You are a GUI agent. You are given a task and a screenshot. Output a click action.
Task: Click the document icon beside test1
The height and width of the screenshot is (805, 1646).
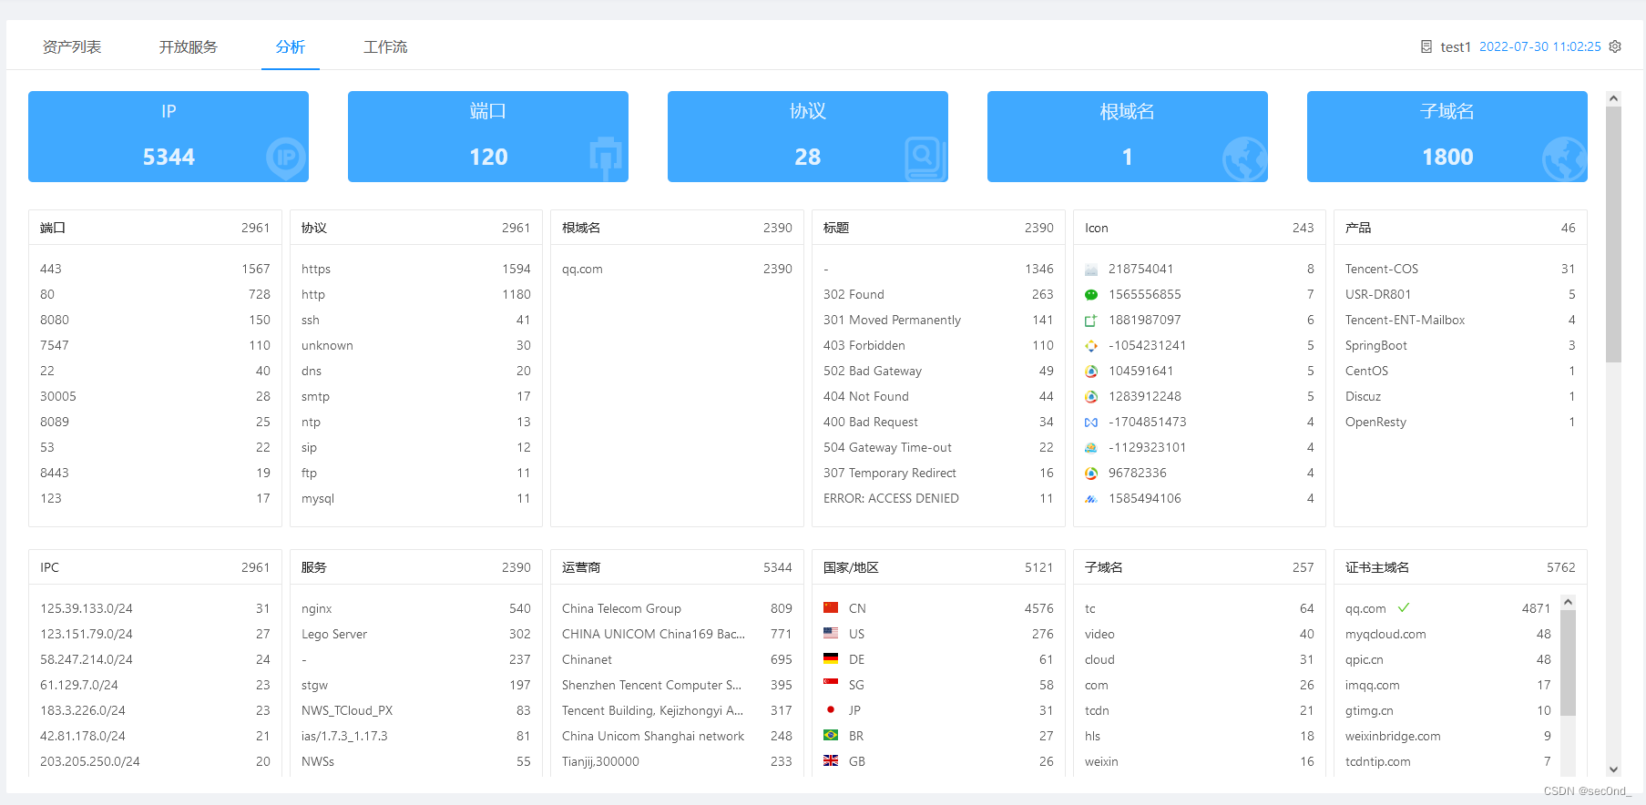click(x=1426, y=46)
